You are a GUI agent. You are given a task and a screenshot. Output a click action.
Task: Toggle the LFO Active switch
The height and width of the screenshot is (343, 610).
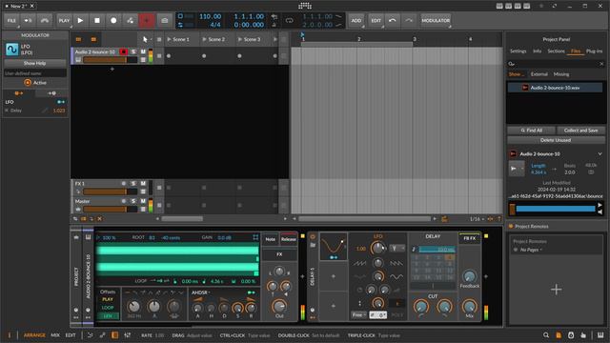tap(28, 83)
